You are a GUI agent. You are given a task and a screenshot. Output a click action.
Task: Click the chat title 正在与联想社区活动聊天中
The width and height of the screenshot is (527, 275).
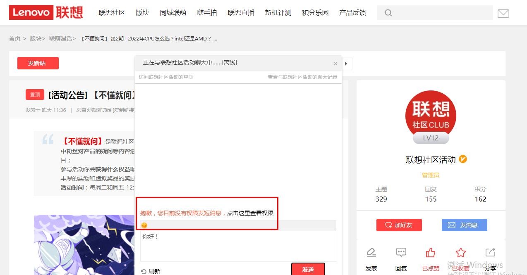[x=190, y=62]
